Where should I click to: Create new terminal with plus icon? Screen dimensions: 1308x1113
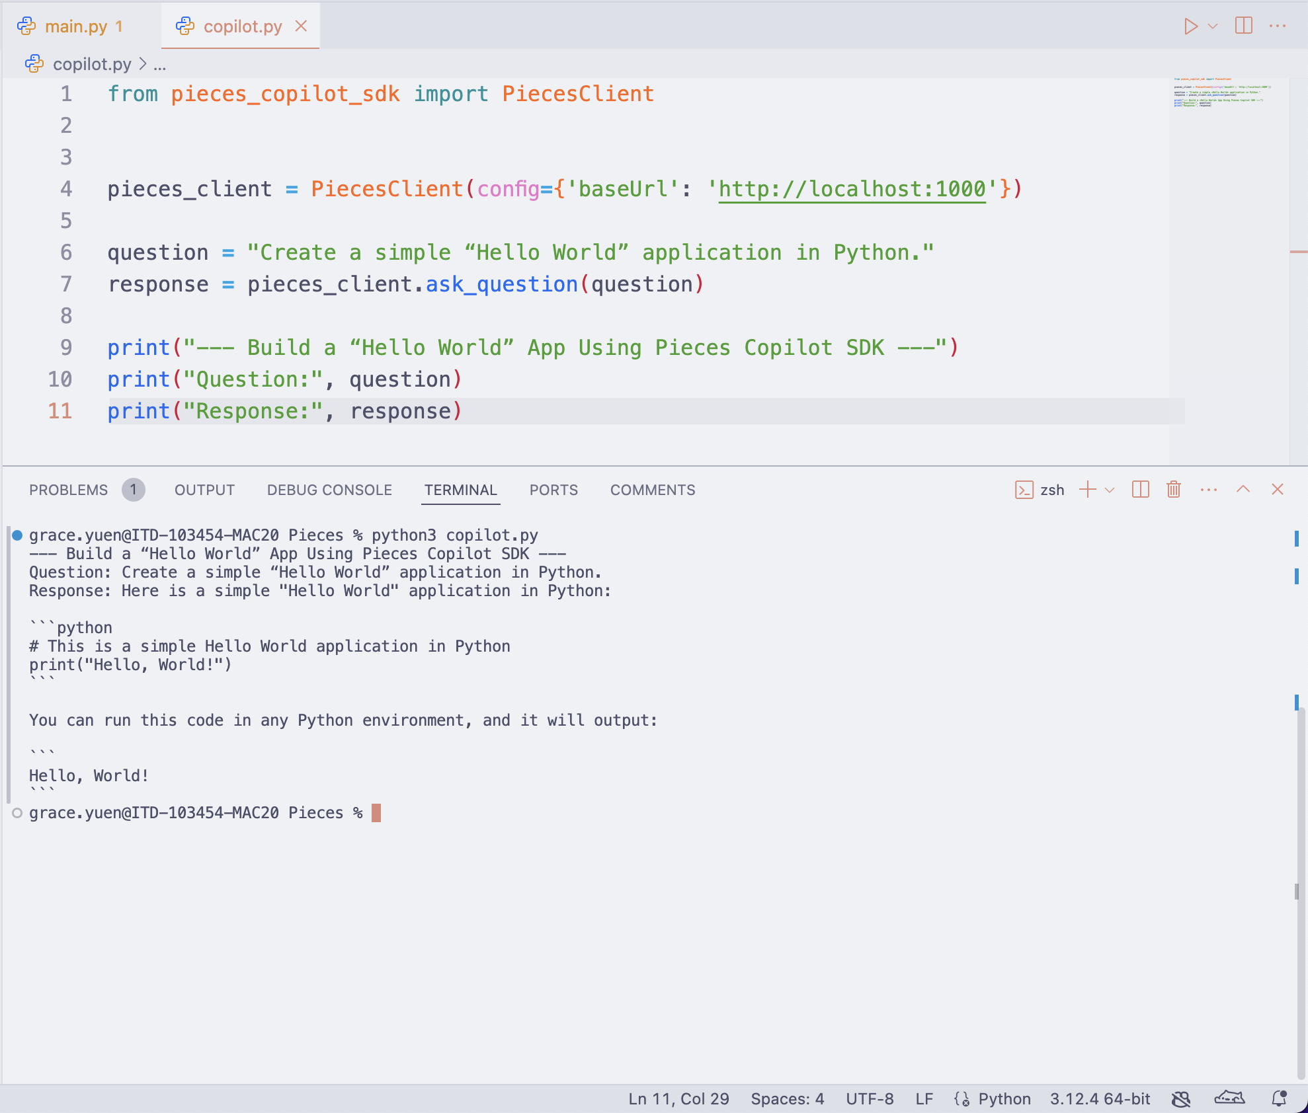(1087, 490)
